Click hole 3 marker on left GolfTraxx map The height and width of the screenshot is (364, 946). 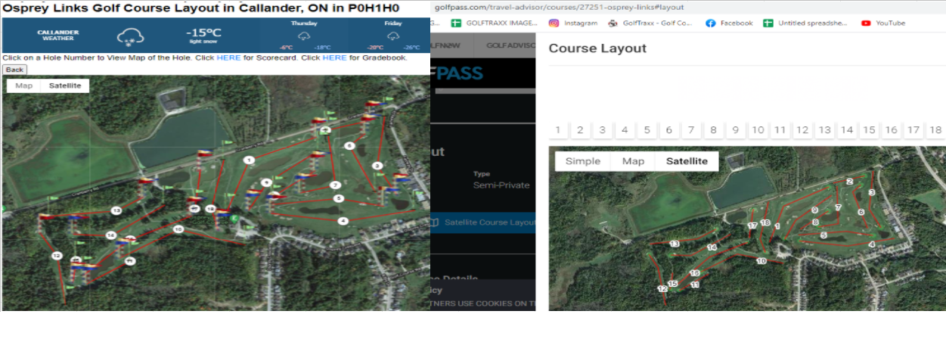pos(377,165)
